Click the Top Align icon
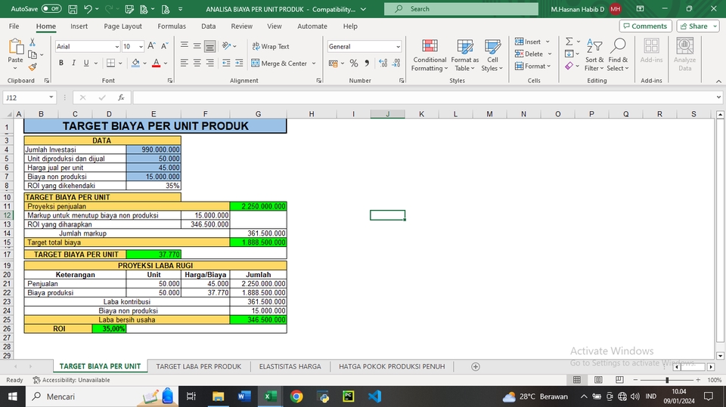Screen dimensions: 726x407 pyautogui.click(x=185, y=46)
